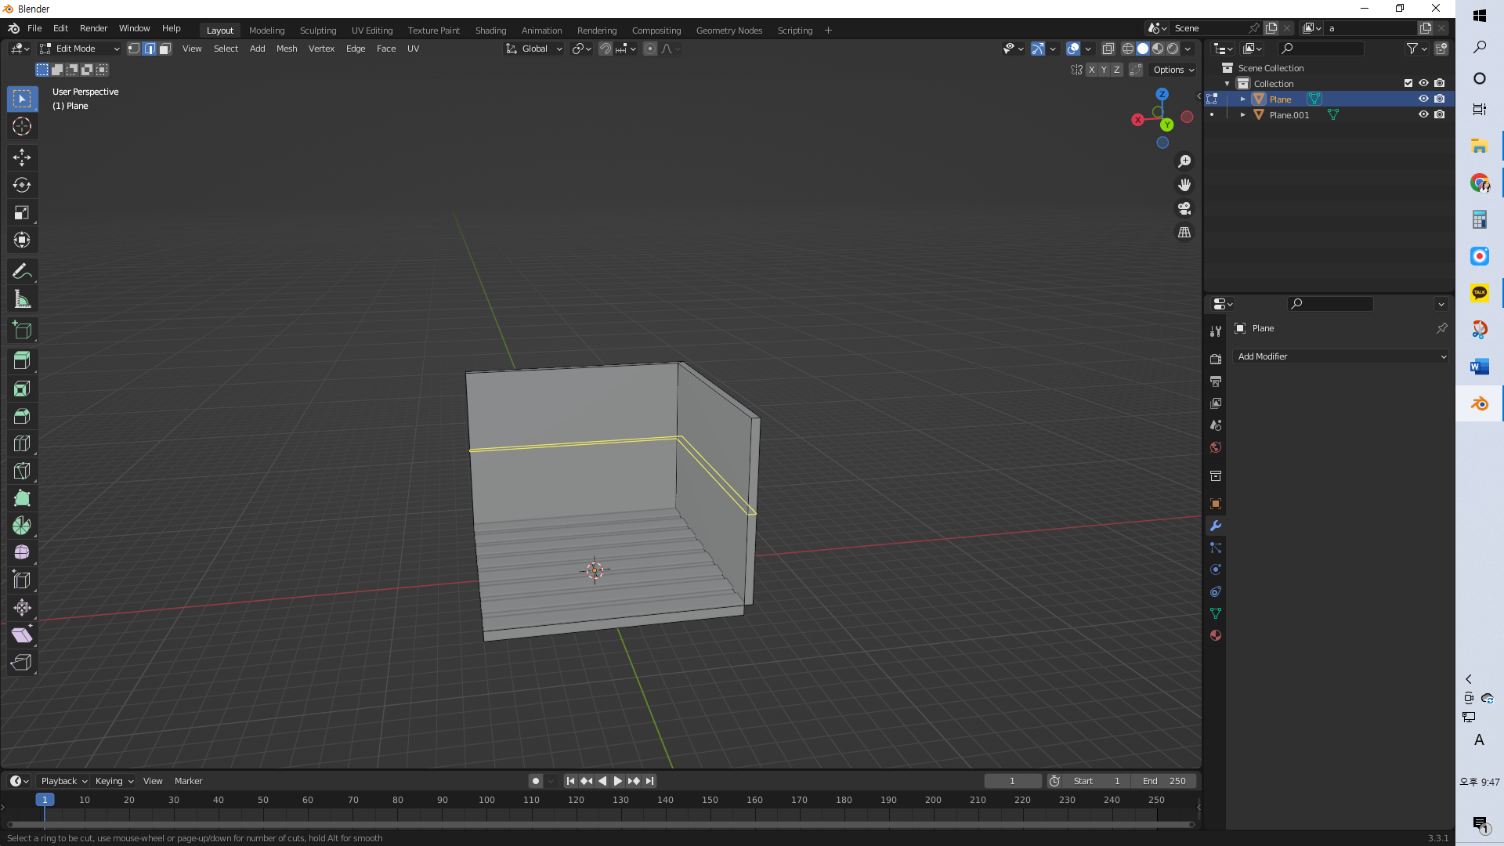Uncheck Collection exclude checkbox
1504x846 pixels.
pyautogui.click(x=1408, y=83)
